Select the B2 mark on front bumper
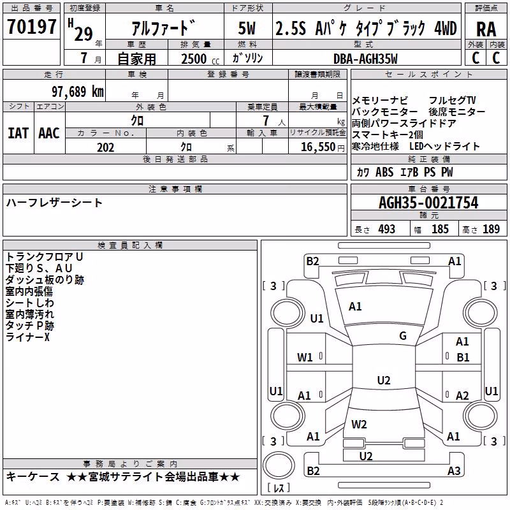 (312, 261)
